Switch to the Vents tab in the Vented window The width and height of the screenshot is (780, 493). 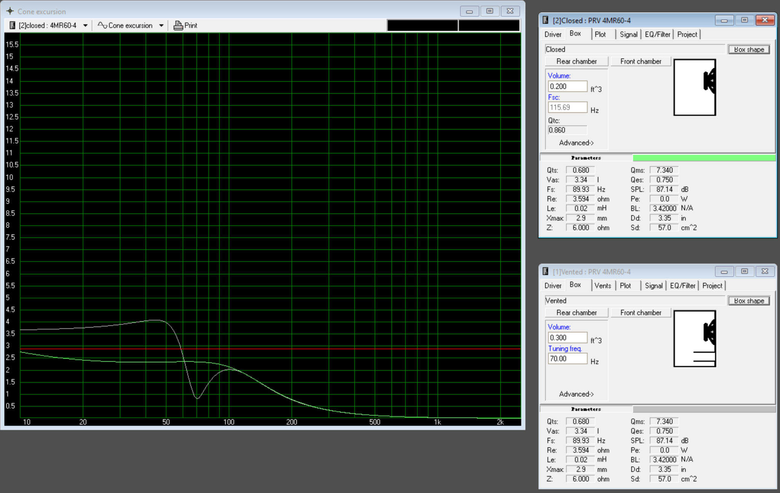point(603,286)
